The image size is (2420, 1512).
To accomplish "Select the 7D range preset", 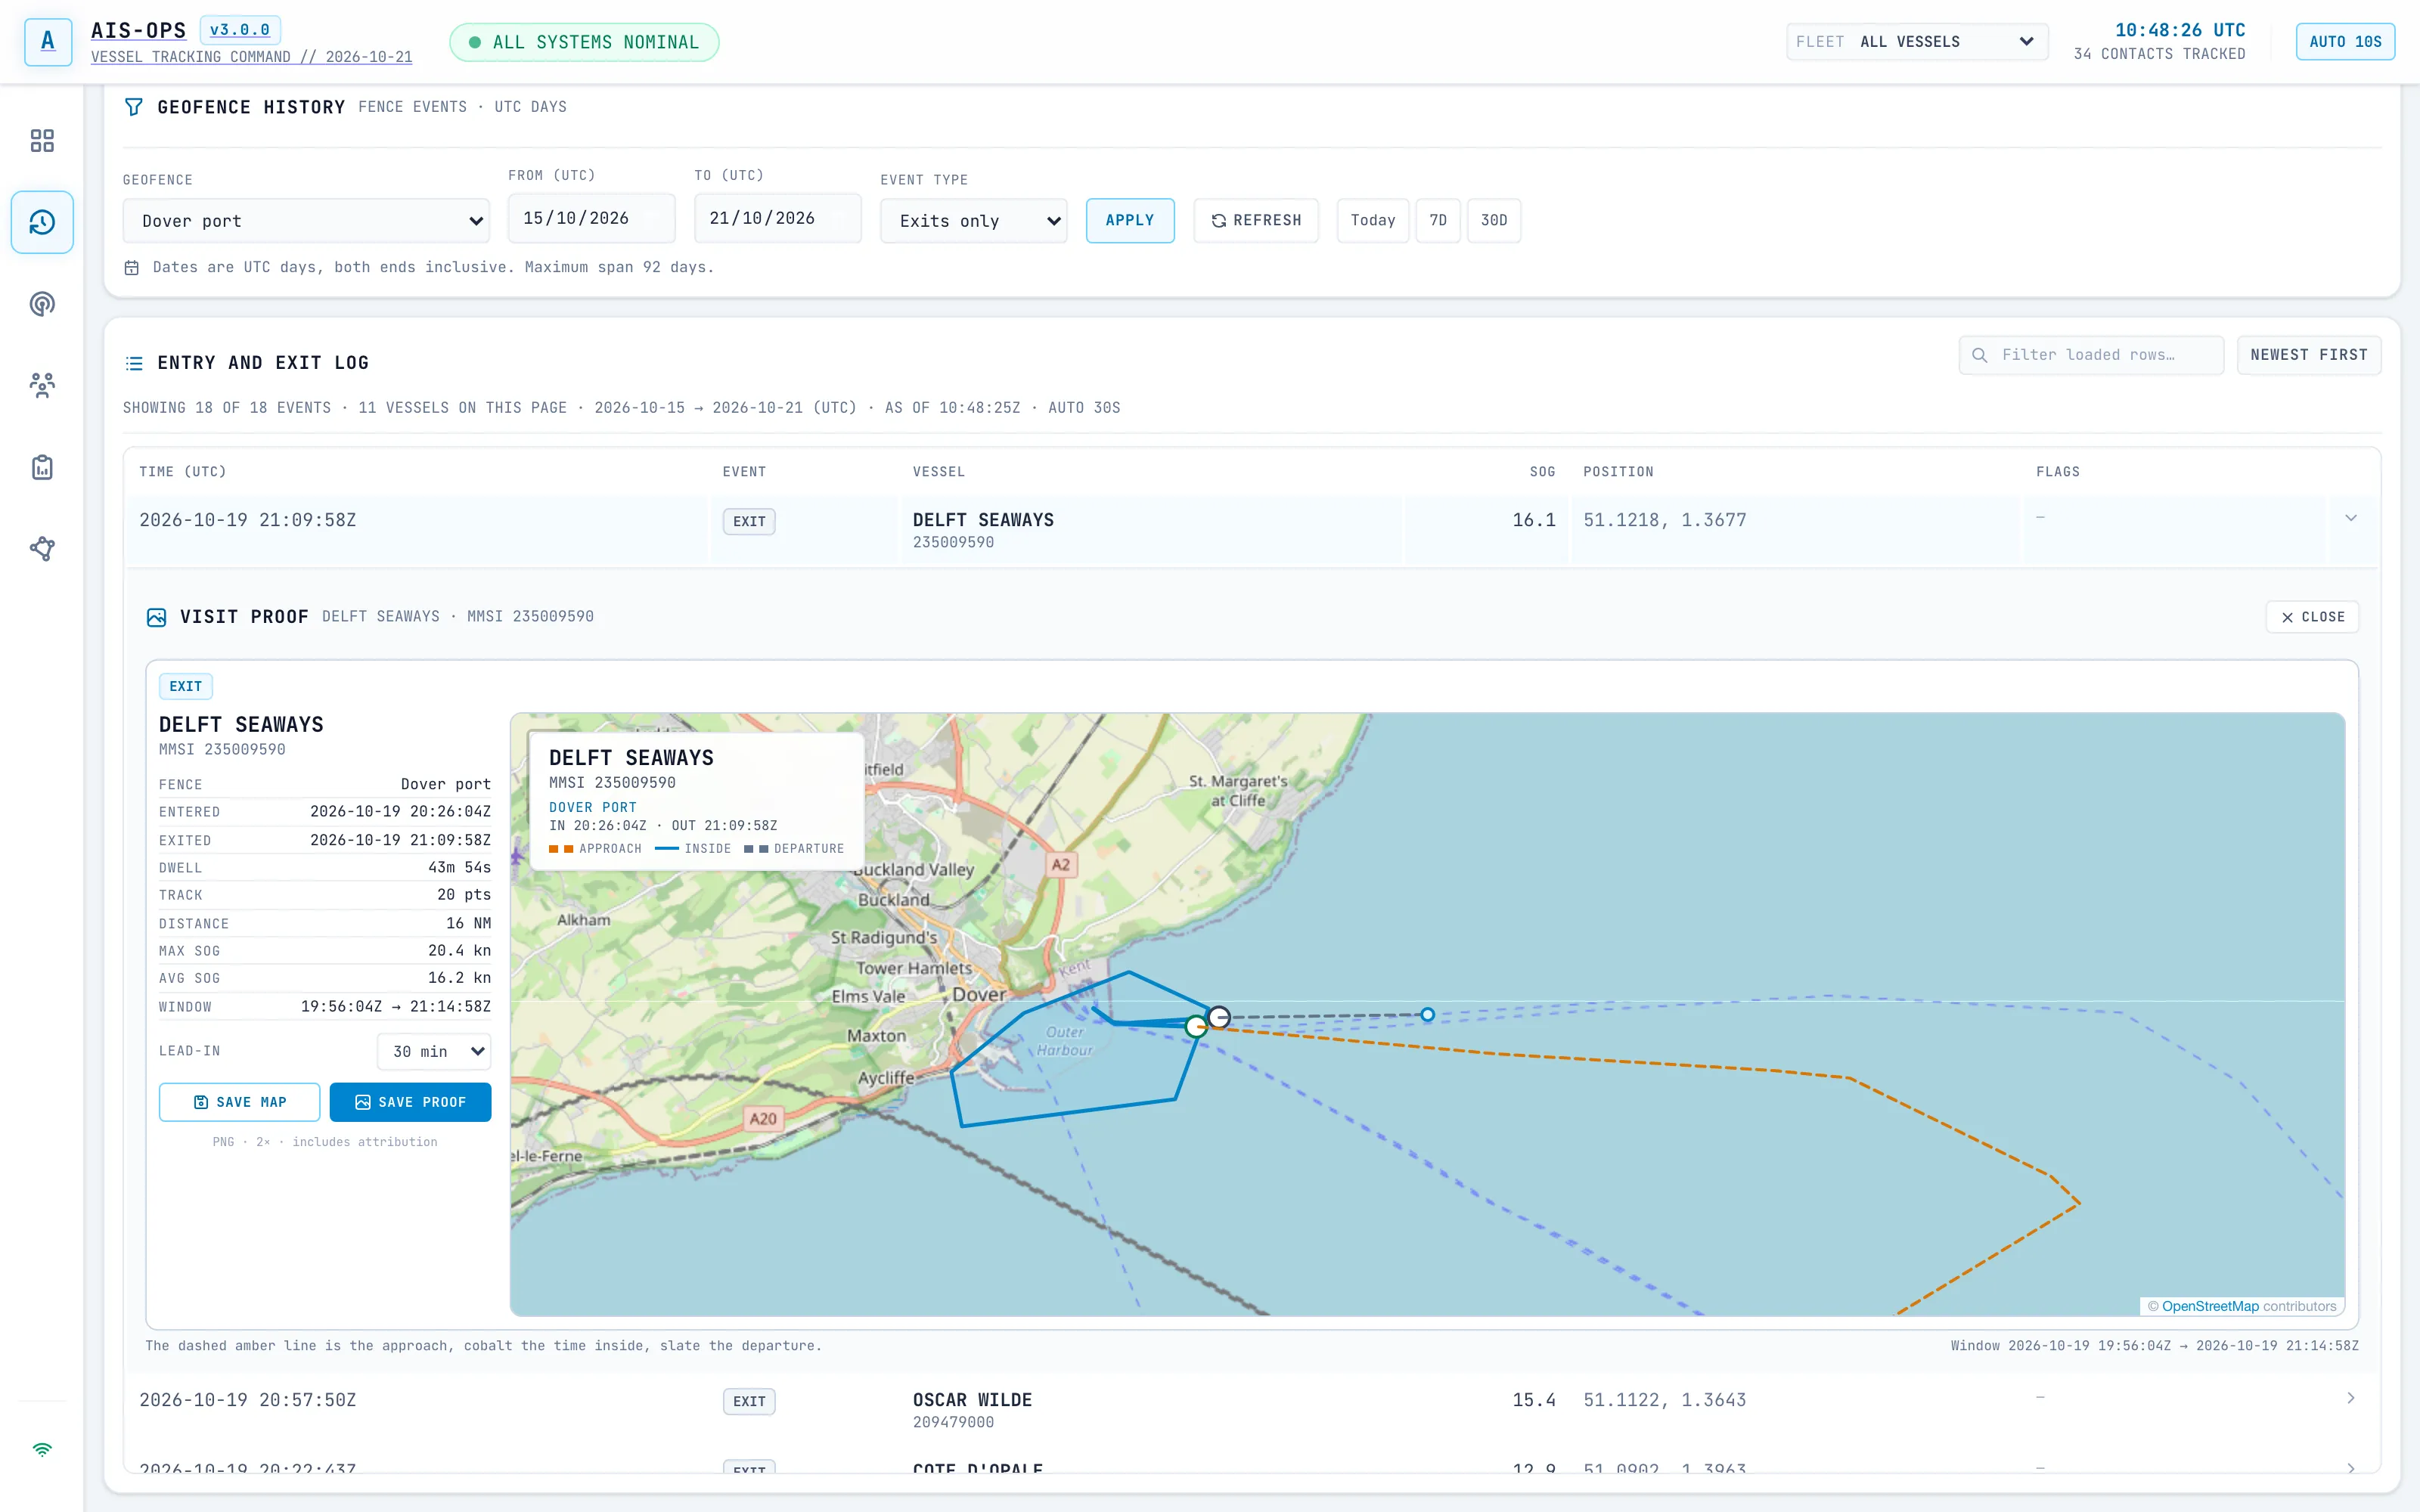I will (1438, 220).
